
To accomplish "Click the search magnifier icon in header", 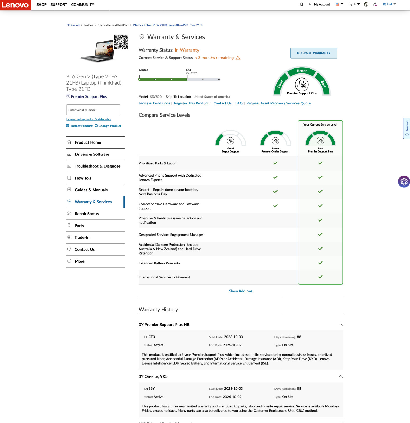I will click(301, 4).
